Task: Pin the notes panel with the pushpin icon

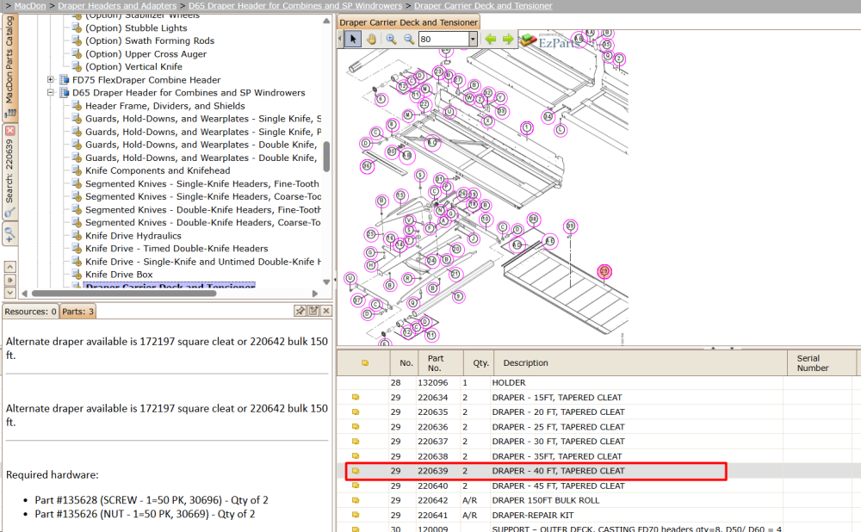Action: (300, 311)
